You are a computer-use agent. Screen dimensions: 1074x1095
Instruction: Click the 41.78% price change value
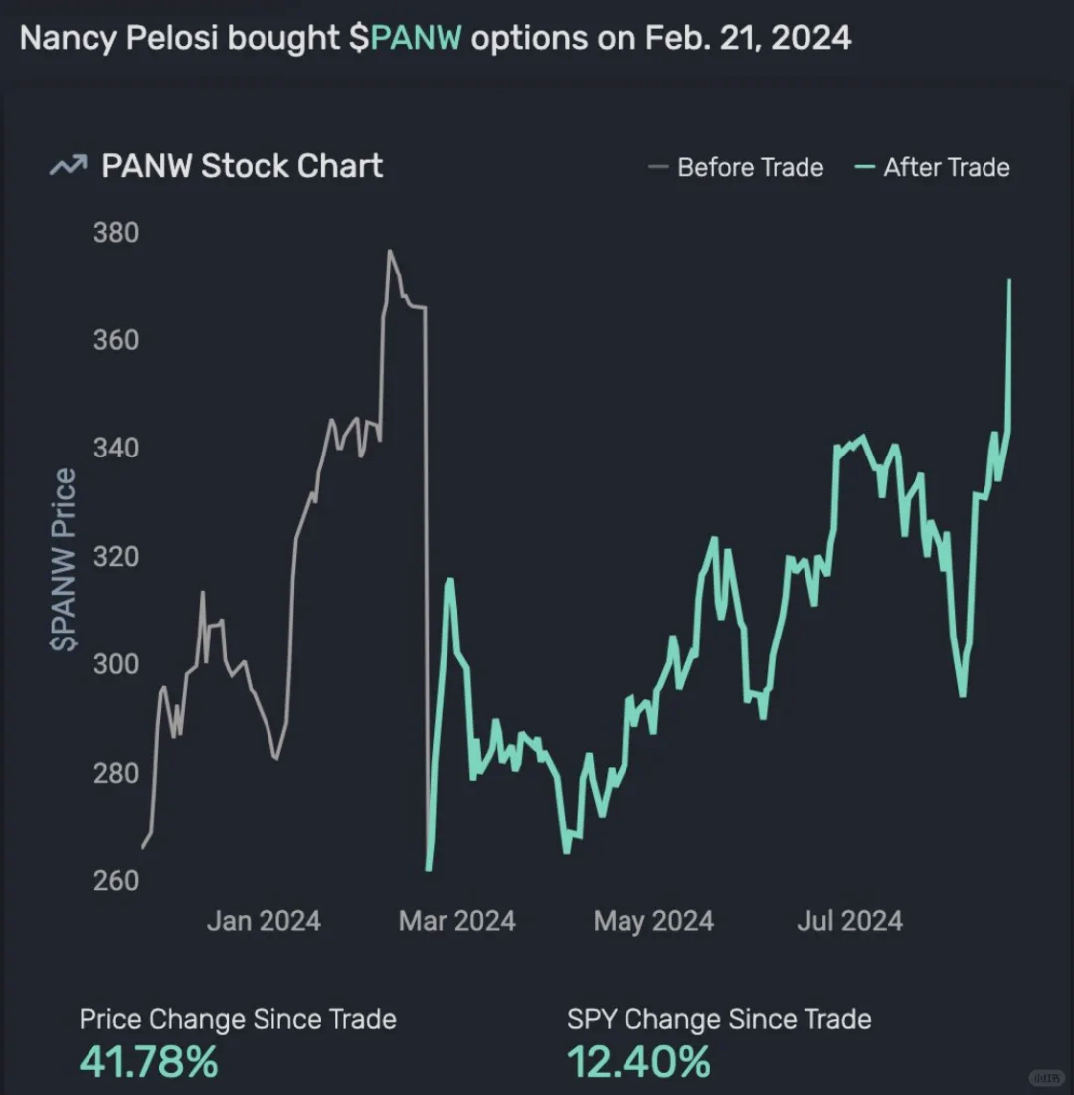[149, 1061]
